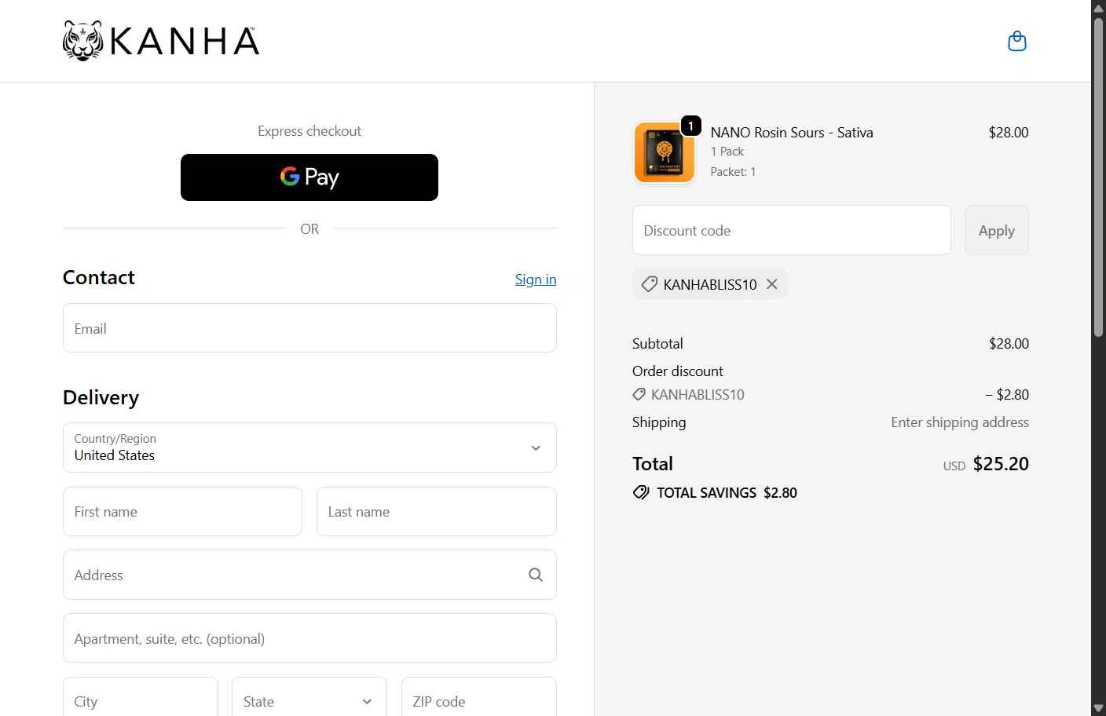Click the Total Savings tag icon
This screenshot has height=716, width=1106.
(x=641, y=493)
